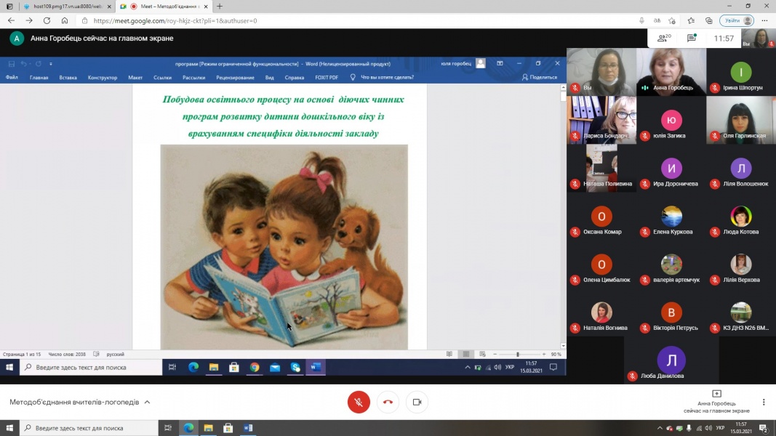Add this page to browser favorites
The width and height of the screenshot is (776, 436).
click(673, 21)
